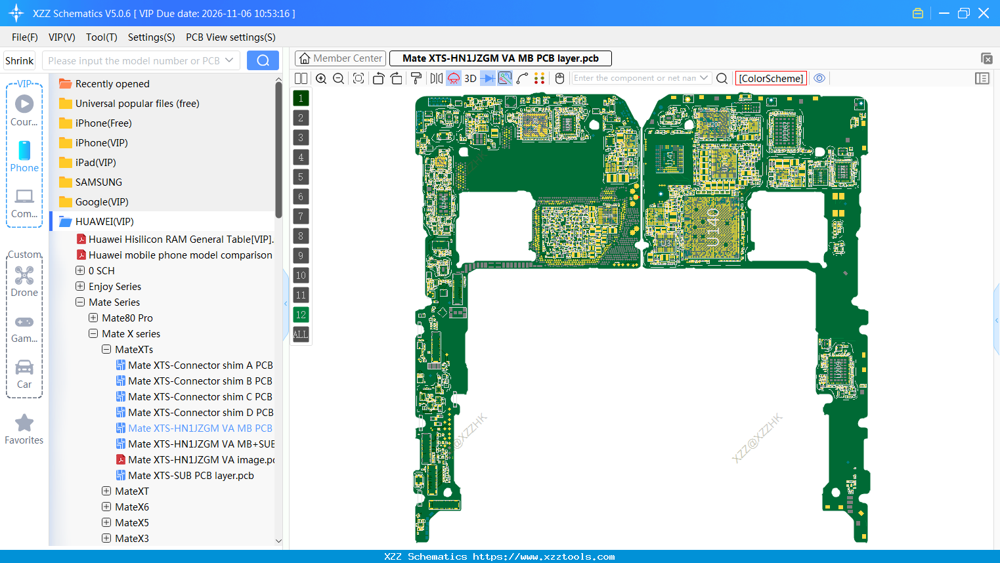This screenshot has height=563, width=1000.
Task: Select the Zoom In tool
Action: point(320,78)
